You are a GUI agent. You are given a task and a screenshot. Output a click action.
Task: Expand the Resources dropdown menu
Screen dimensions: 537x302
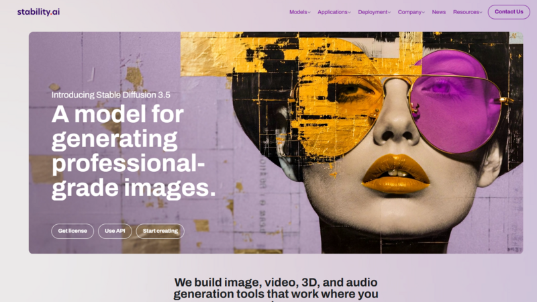467,12
